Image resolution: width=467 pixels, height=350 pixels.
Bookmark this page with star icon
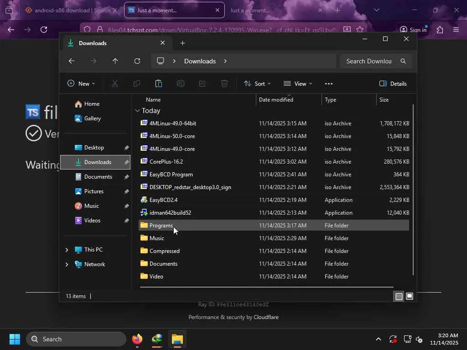(360, 30)
